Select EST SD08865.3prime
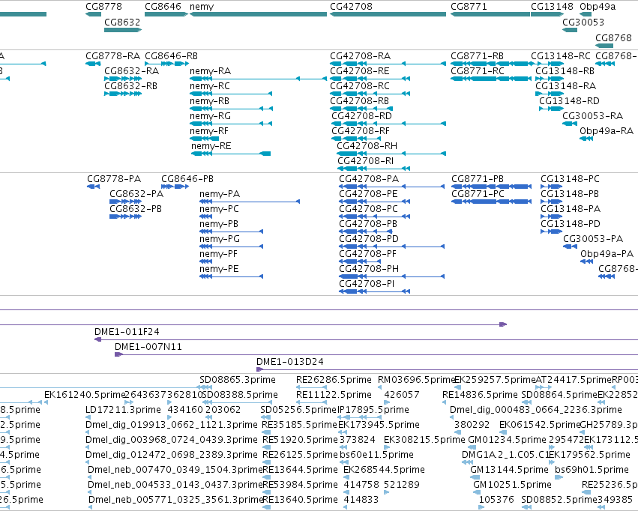 pos(237,380)
